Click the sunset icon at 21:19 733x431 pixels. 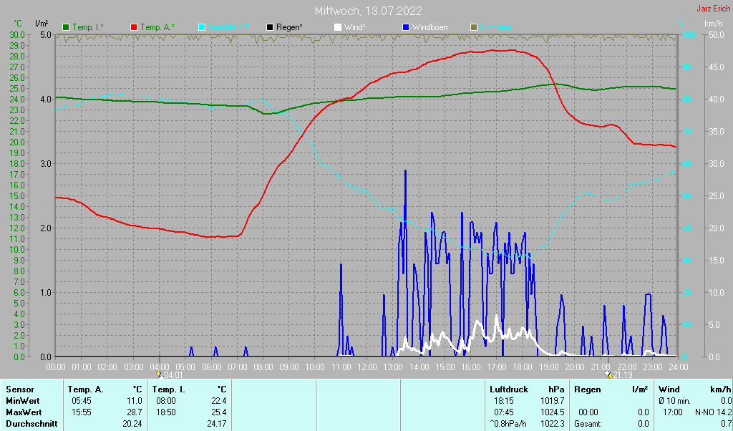[608, 374]
